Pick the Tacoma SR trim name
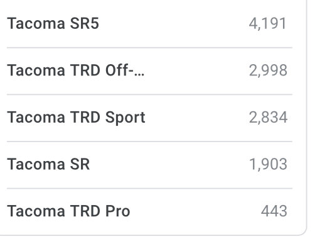The height and width of the screenshot is (239, 315). [x=48, y=164]
